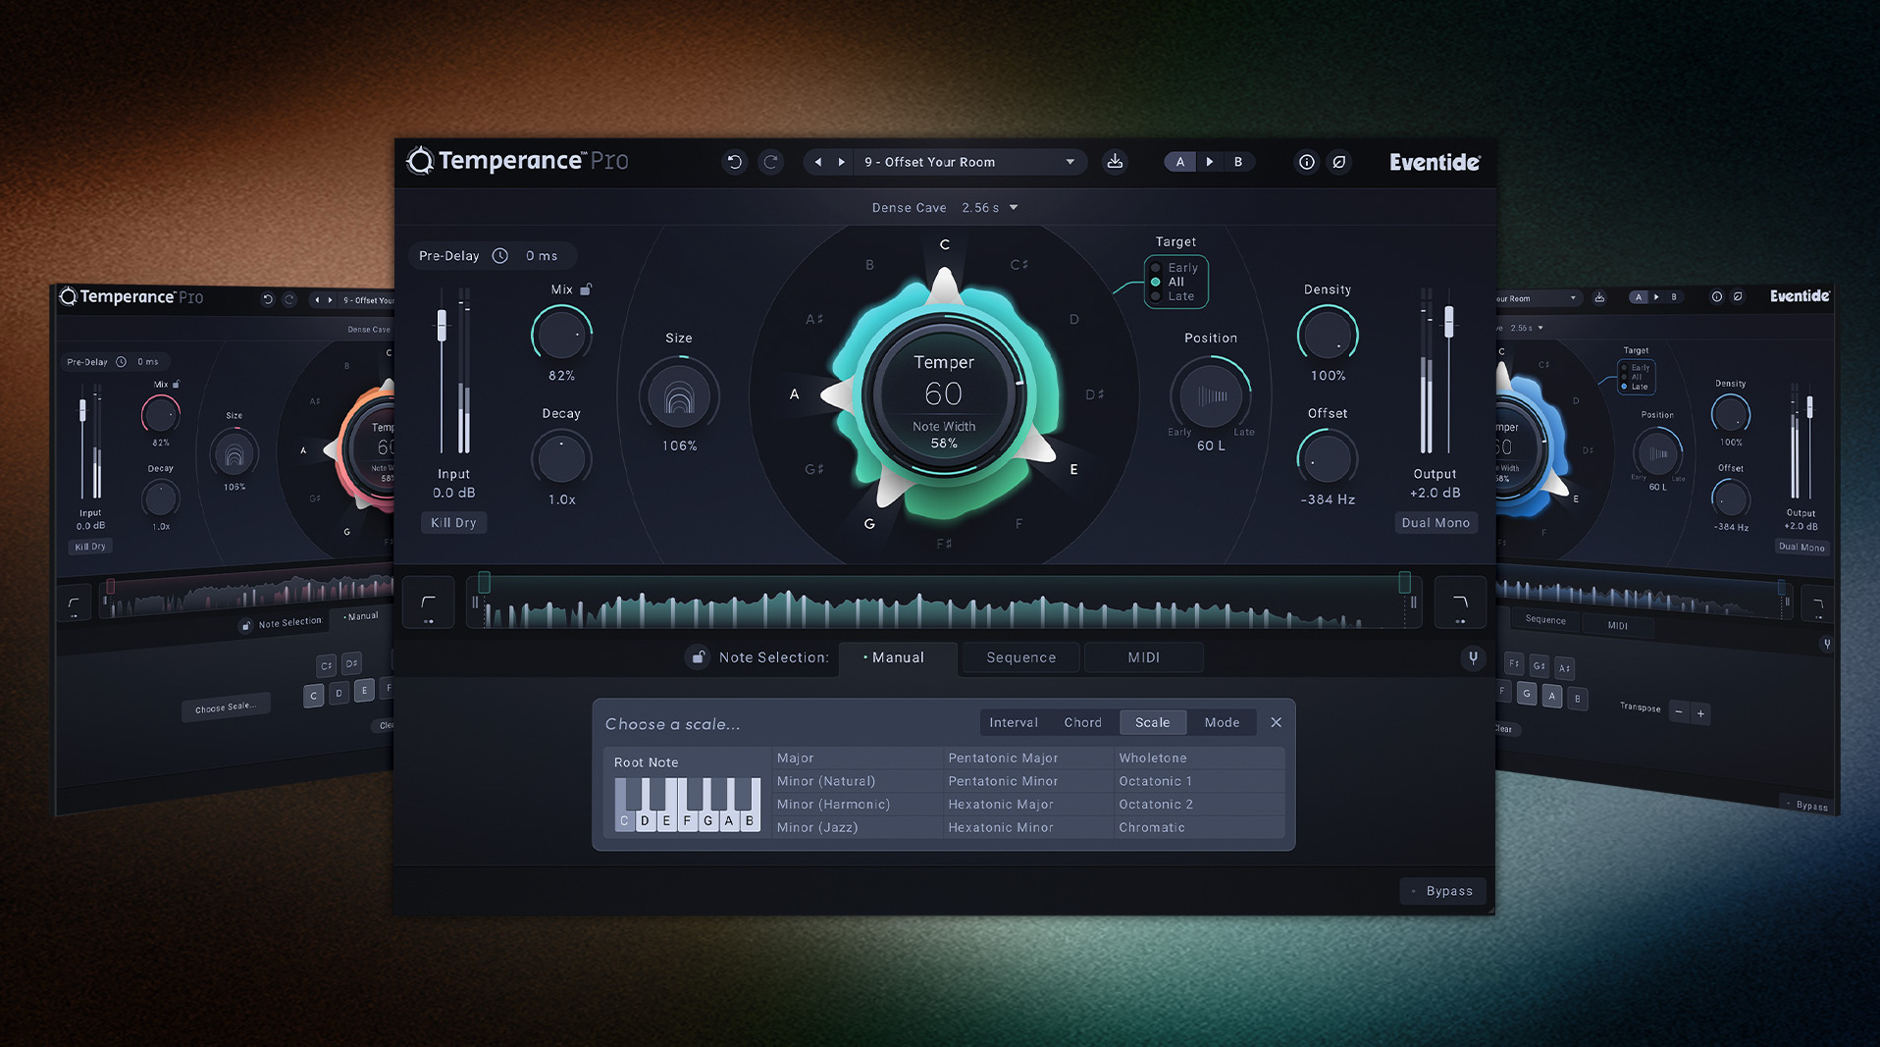The height and width of the screenshot is (1047, 1880).
Task: Choose the Pentatonic Minor scale
Action: 1003,781
